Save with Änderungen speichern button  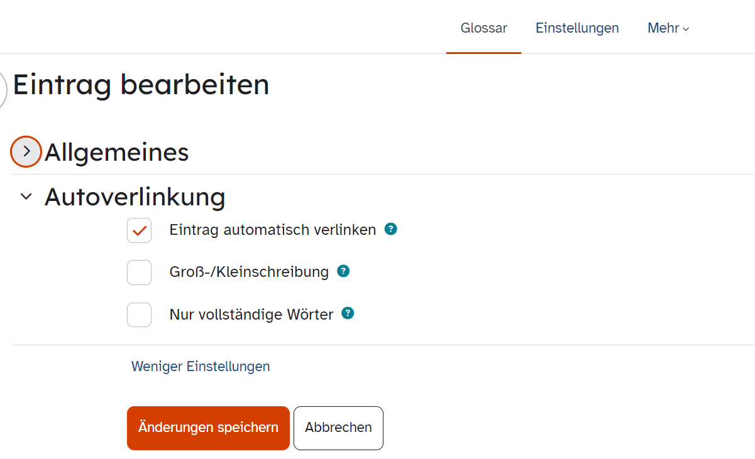[x=208, y=428]
